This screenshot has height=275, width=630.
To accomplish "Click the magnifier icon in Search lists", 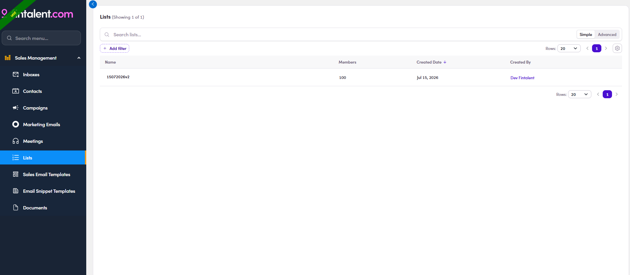I will pos(107,35).
